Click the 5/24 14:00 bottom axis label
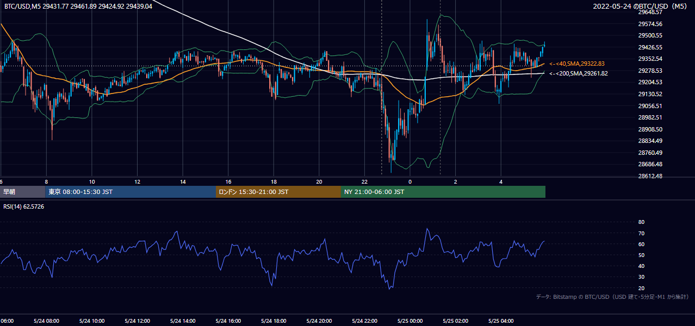695x326 pixels. [183, 321]
